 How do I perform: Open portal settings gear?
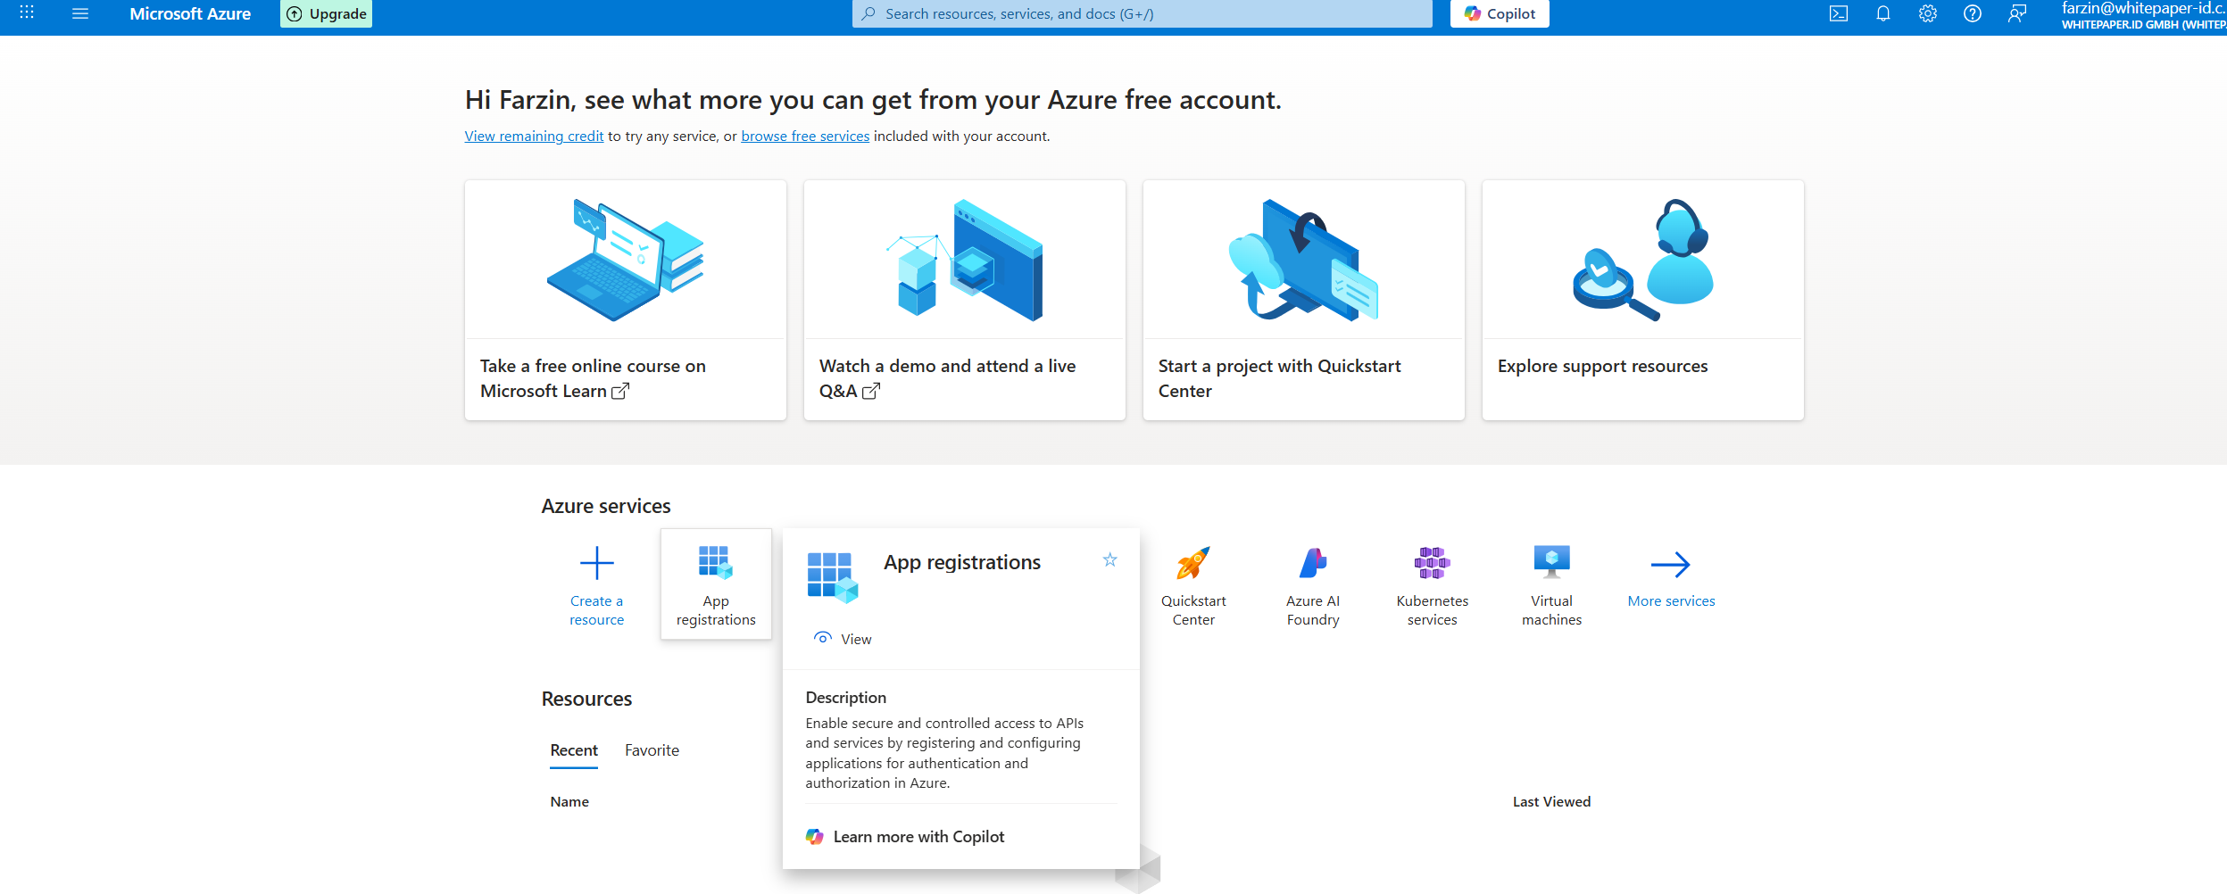click(x=1928, y=13)
